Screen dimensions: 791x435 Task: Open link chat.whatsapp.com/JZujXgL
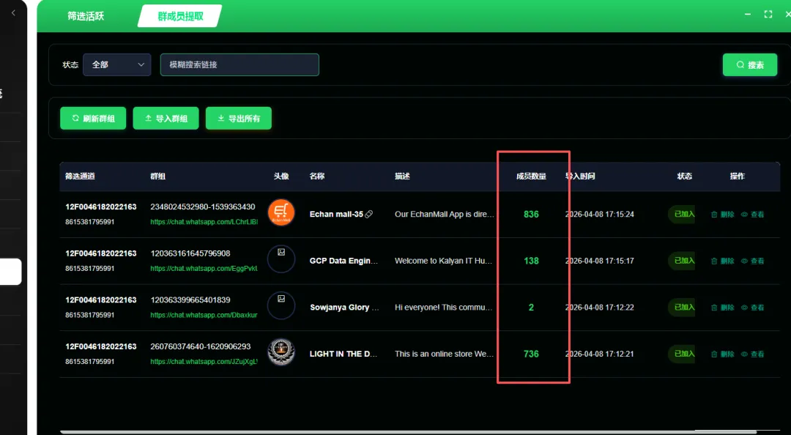(204, 362)
